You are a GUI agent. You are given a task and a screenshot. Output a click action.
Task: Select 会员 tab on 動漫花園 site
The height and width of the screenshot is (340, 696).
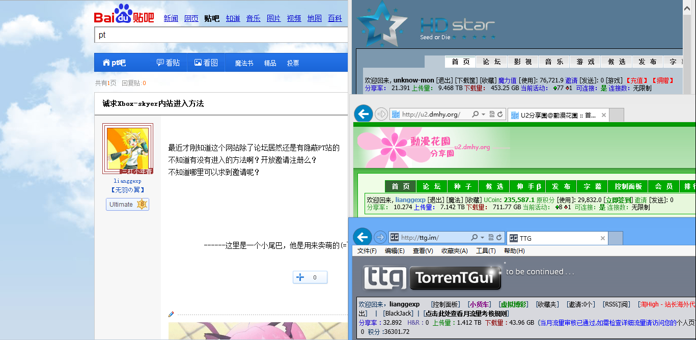[664, 186]
